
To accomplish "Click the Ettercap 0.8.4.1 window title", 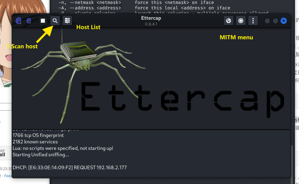I will (x=151, y=21).
